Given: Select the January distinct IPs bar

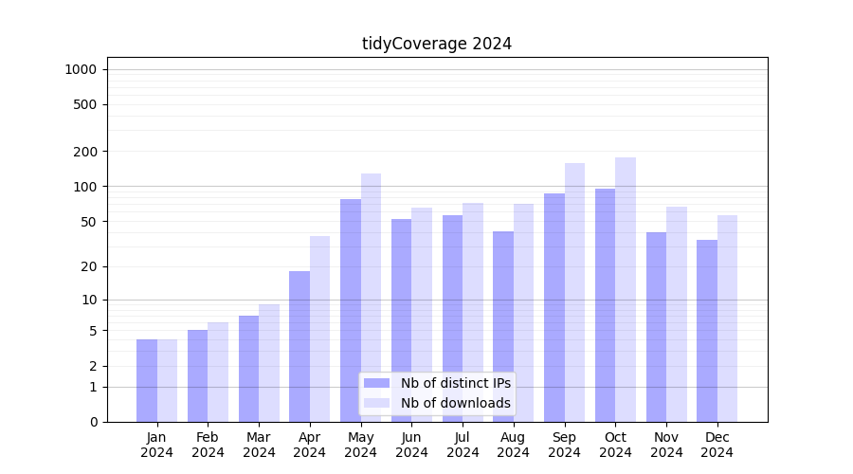Looking at the screenshot, I should click(x=147, y=380).
